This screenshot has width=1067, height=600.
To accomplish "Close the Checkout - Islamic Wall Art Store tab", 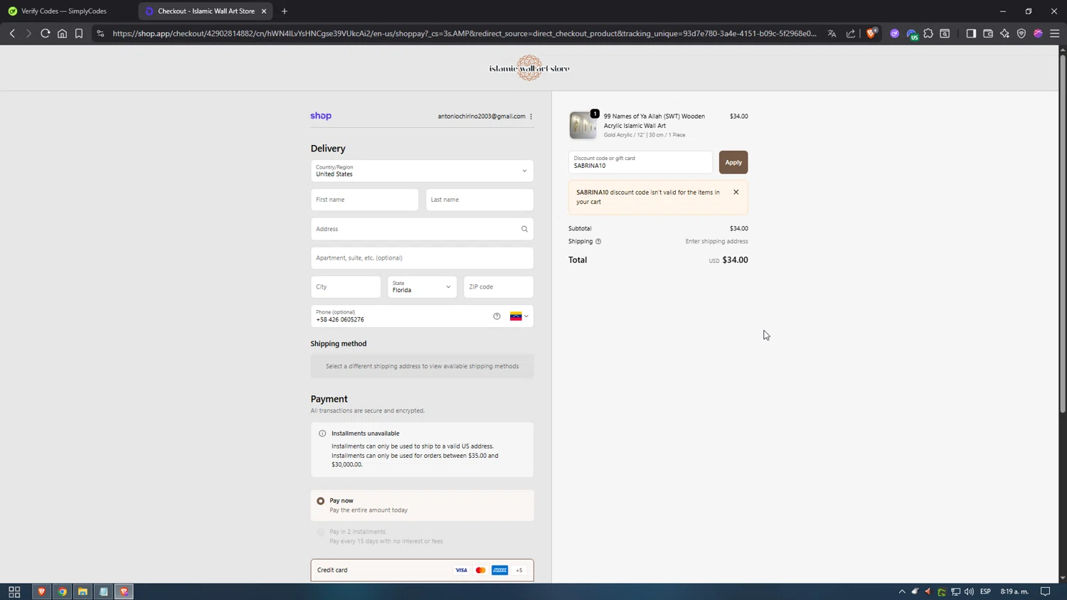I will pyautogui.click(x=264, y=11).
